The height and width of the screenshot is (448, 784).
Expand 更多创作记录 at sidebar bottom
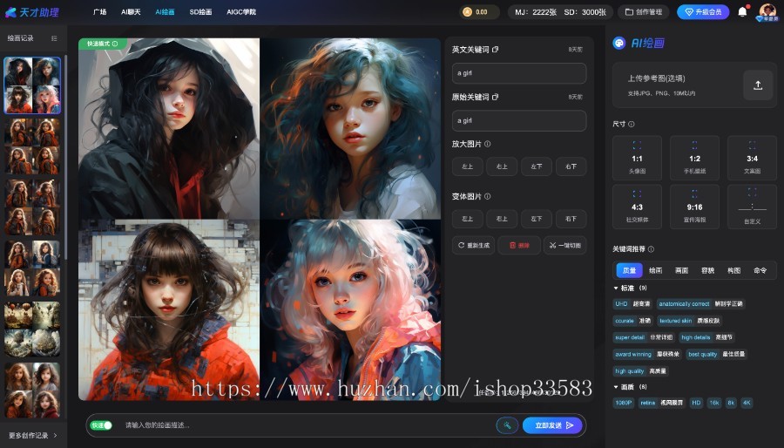tap(32, 436)
